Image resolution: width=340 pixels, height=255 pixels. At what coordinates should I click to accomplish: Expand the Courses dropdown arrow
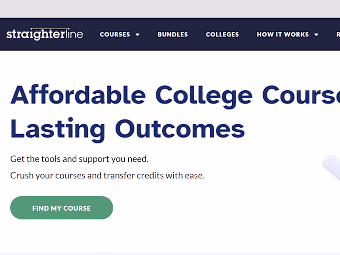tap(137, 34)
